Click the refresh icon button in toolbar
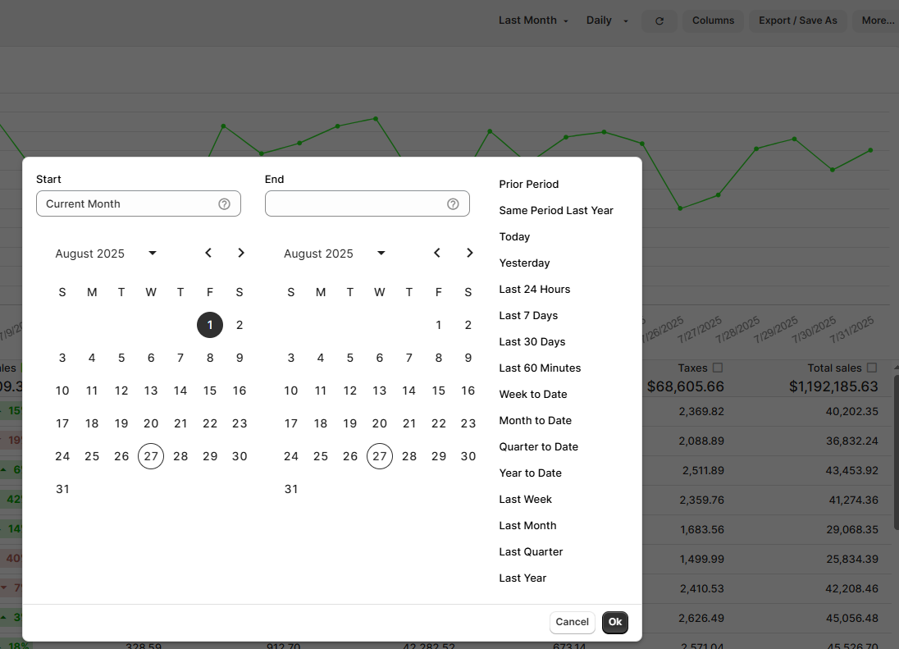This screenshot has height=649, width=899. pyautogui.click(x=659, y=21)
